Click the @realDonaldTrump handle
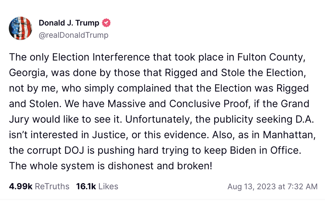This screenshot has height=202, width=325. [x=73, y=35]
